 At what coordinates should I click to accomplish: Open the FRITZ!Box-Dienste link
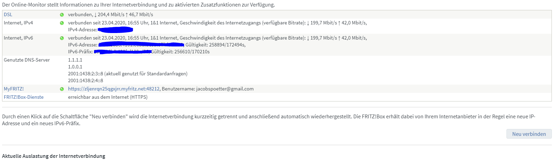coord(24,97)
